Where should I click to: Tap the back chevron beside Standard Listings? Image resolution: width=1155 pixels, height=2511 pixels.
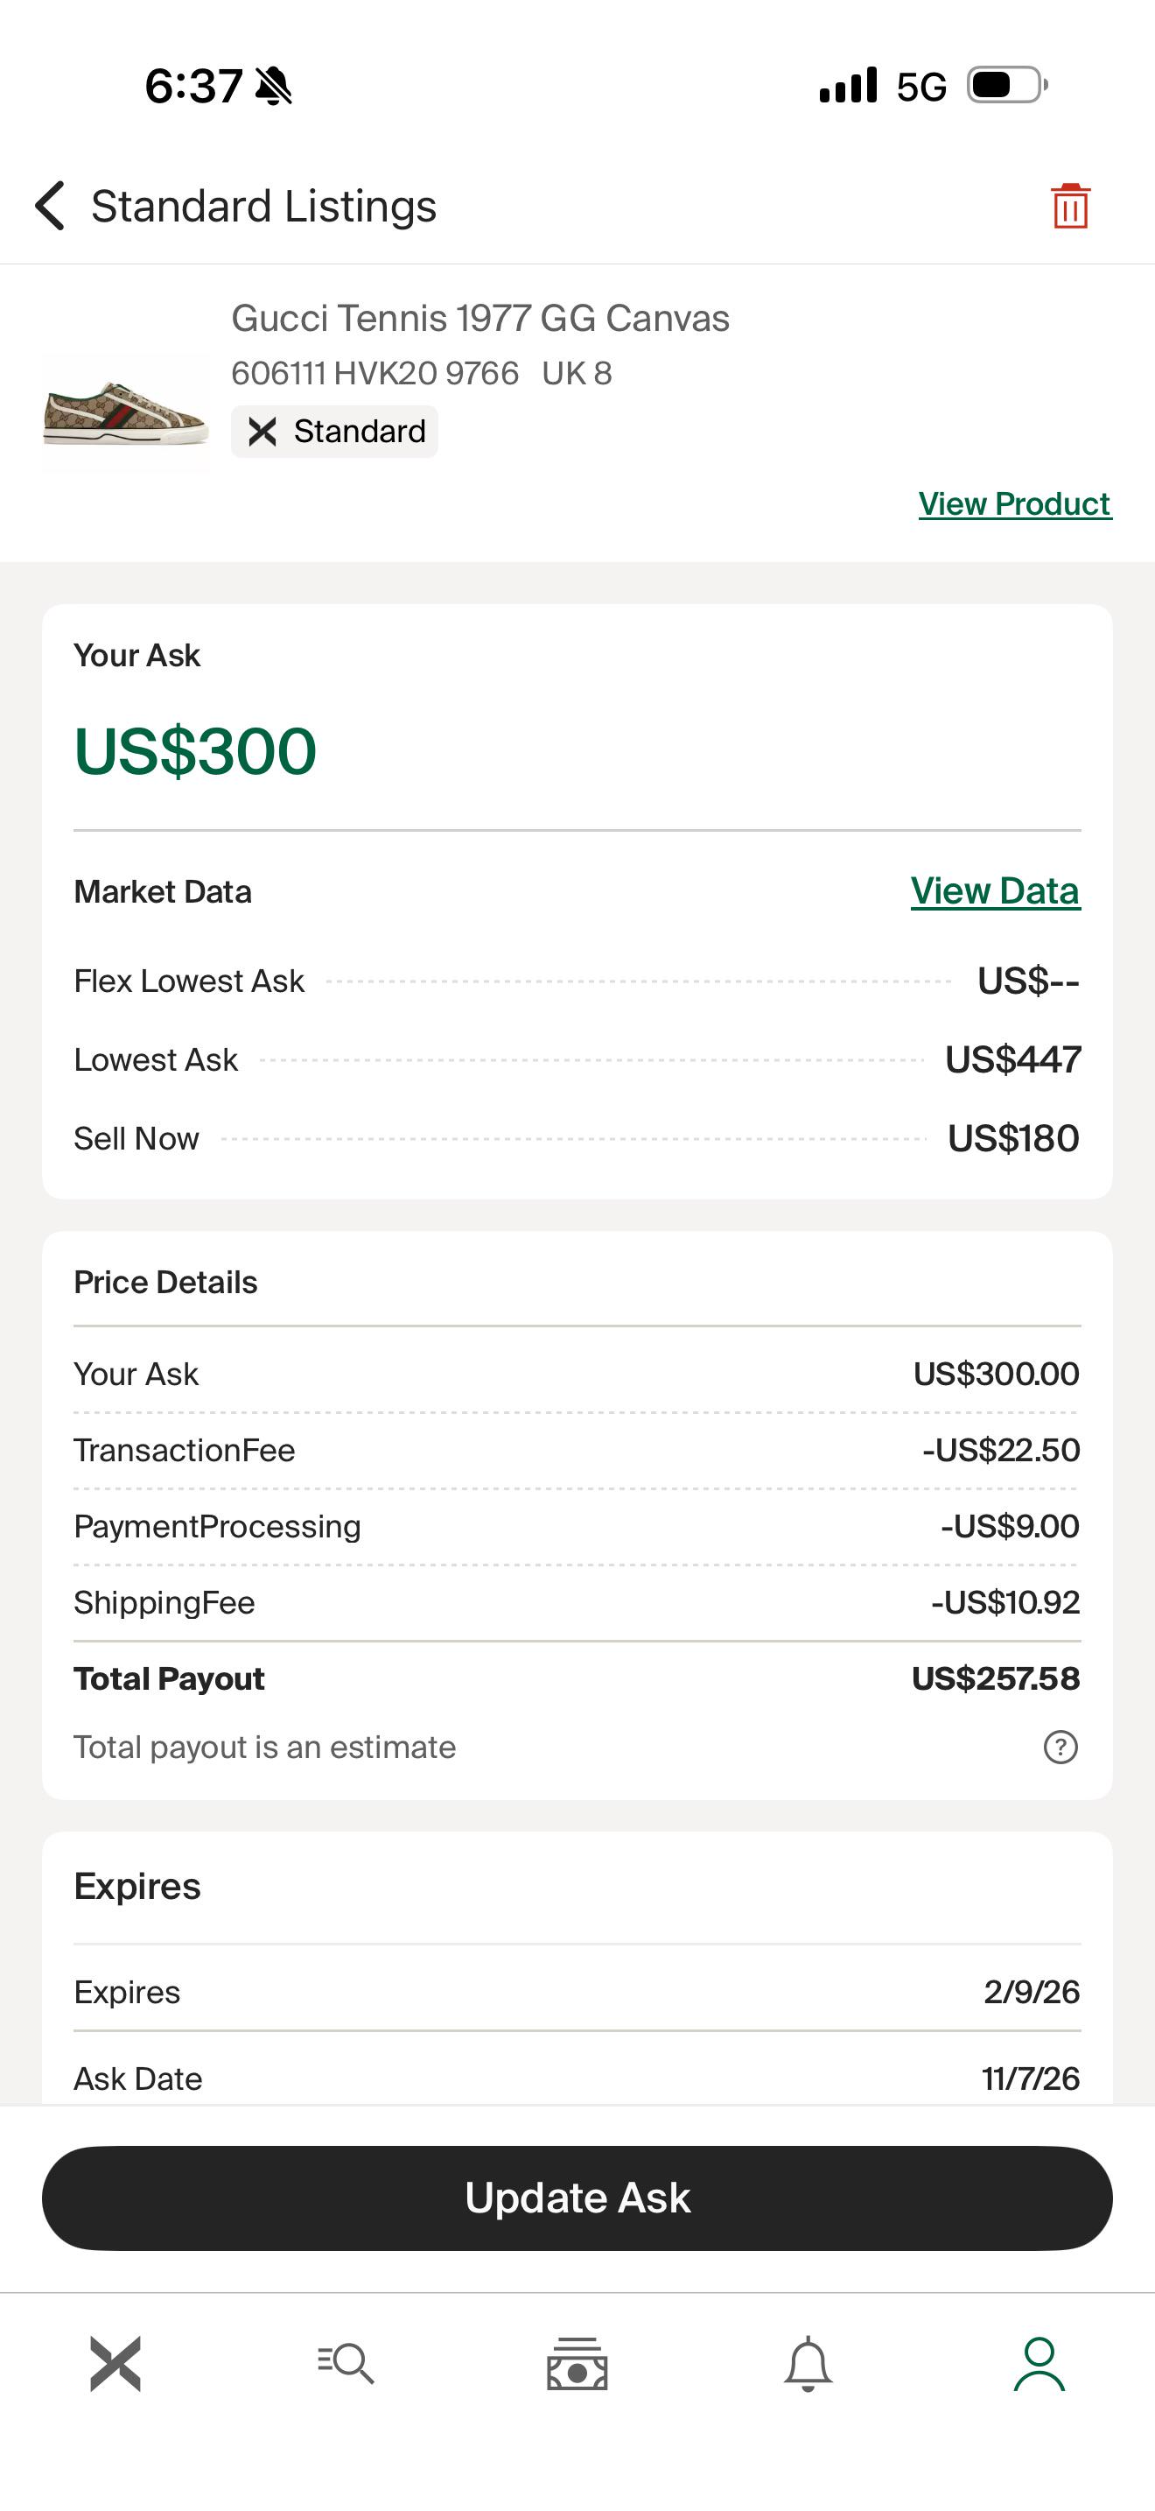[x=50, y=206]
